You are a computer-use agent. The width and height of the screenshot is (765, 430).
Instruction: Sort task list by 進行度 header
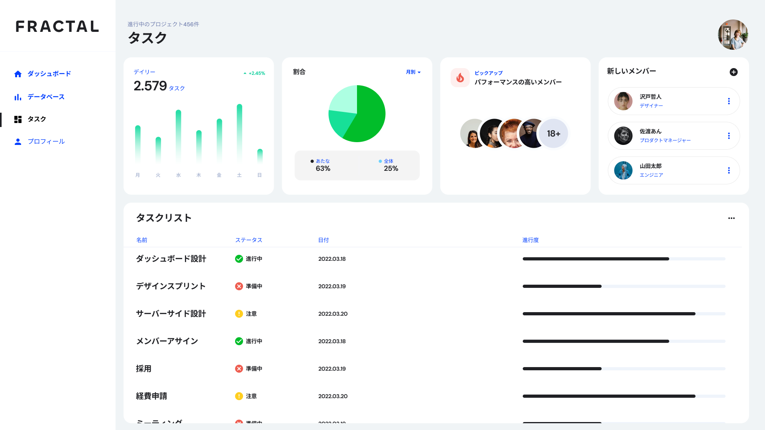coord(530,240)
